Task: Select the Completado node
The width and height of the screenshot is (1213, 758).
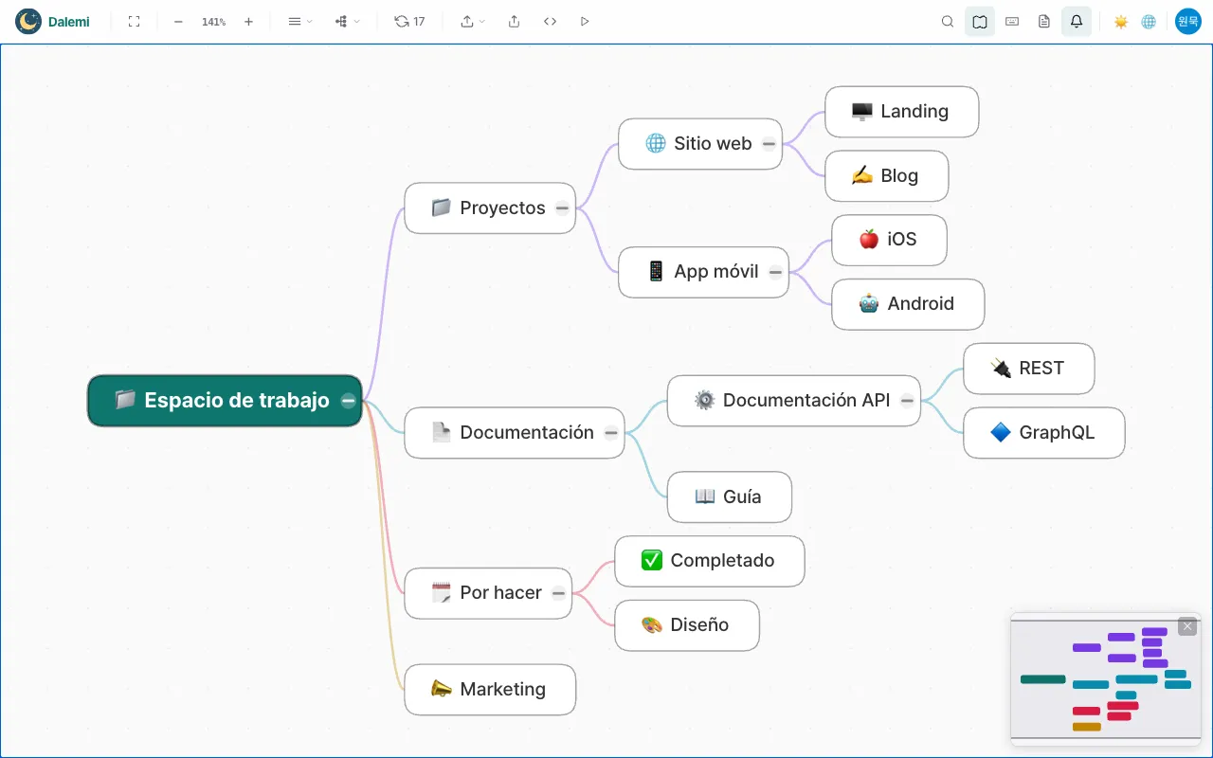Action: tap(709, 561)
